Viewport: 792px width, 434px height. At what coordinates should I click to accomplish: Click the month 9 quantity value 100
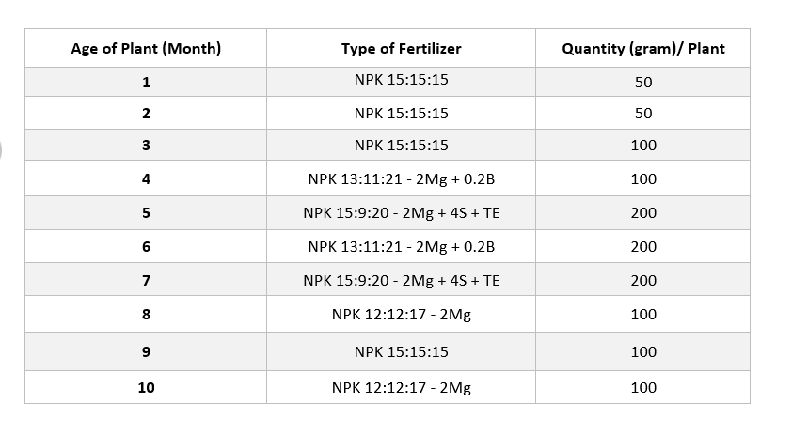643,352
